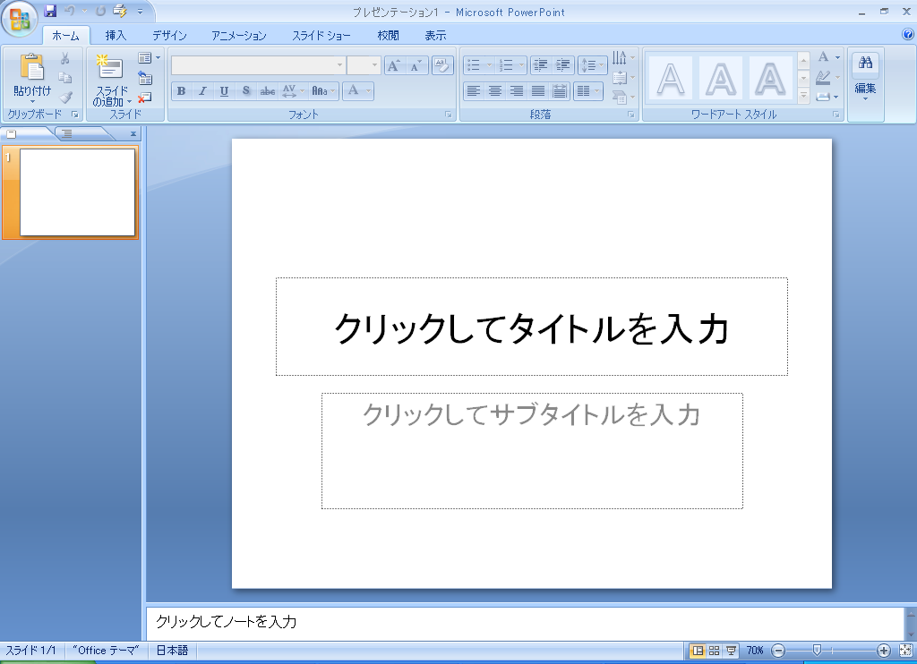Screen dimensions: 917x664
Task: Customize Quick Access toolbar dropdown
Action: click(x=140, y=11)
